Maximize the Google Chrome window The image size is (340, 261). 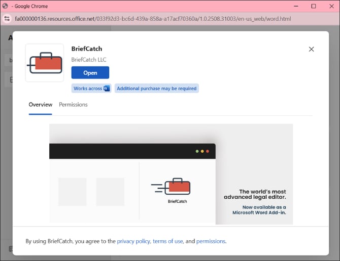point(314,6)
